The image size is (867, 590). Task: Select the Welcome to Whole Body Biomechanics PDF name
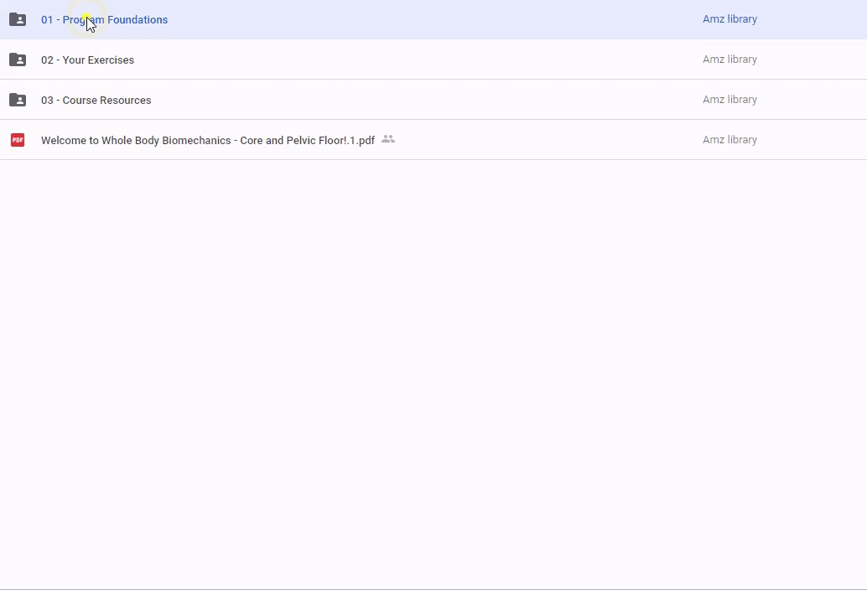207,140
